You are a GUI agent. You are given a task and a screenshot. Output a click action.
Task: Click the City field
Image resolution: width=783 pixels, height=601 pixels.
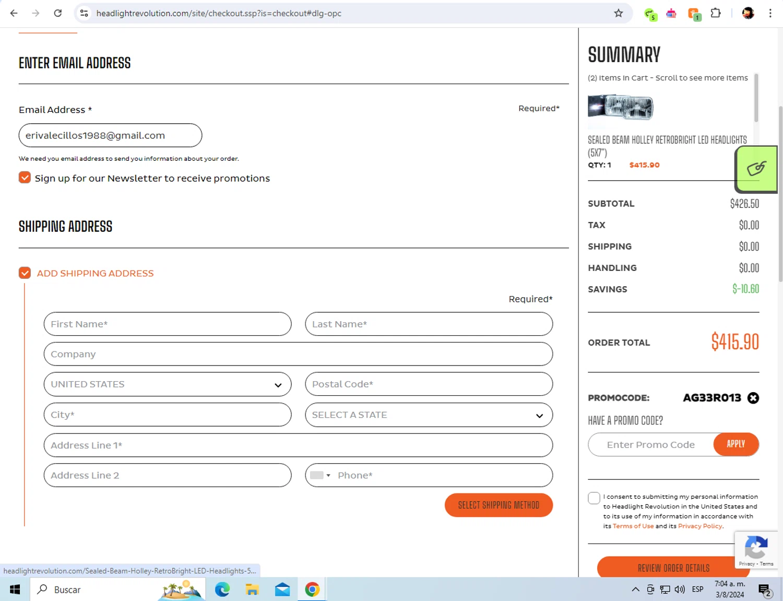168,415
